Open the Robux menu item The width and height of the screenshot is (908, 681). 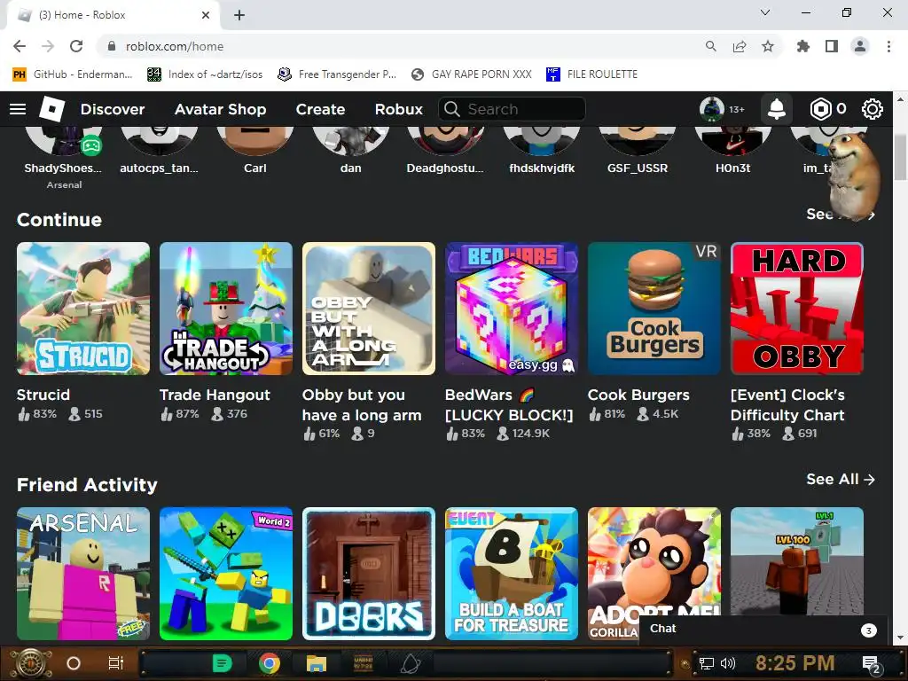[x=398, y=109]
